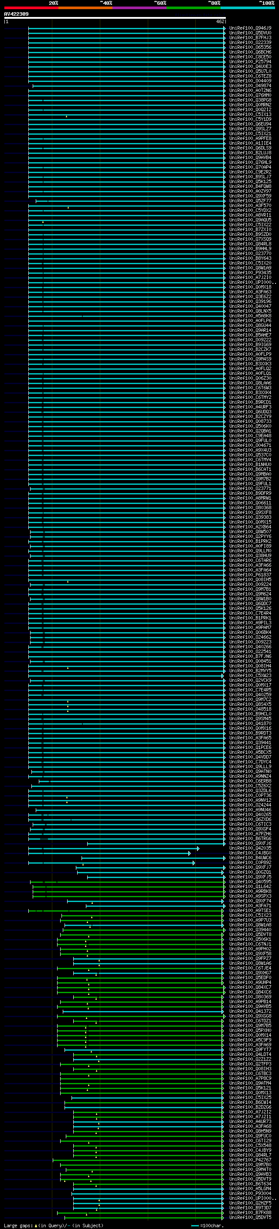Click the query end position 462
279x1229 pixels.
220,21
